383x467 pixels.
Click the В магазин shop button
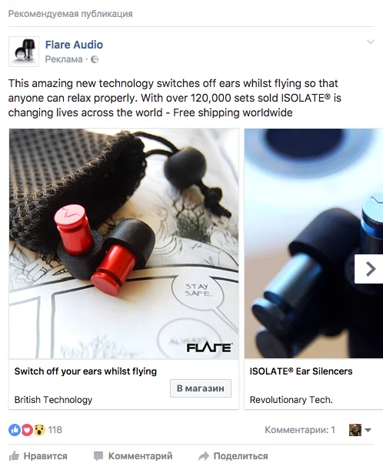[x=201, y=388]
